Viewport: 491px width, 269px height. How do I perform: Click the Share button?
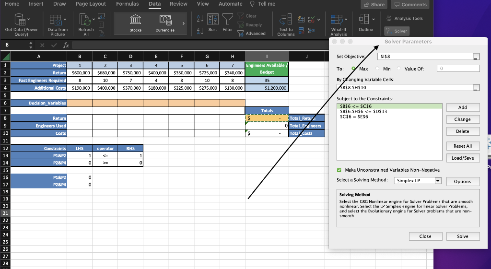[x=374, y=5]
